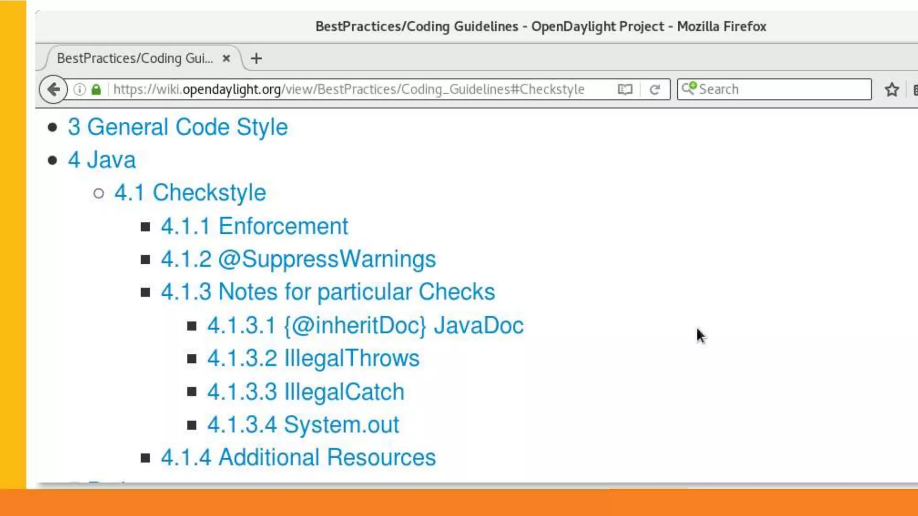Click the reload page icon
This screenshot has height=516, width=918.
[654, 90]
